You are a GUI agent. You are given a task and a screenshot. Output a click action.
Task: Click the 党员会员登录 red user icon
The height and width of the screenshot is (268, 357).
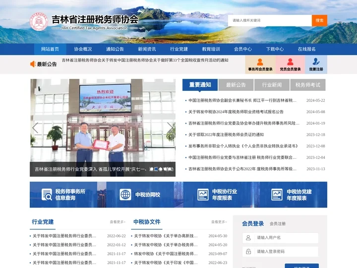tap(290, 62)
